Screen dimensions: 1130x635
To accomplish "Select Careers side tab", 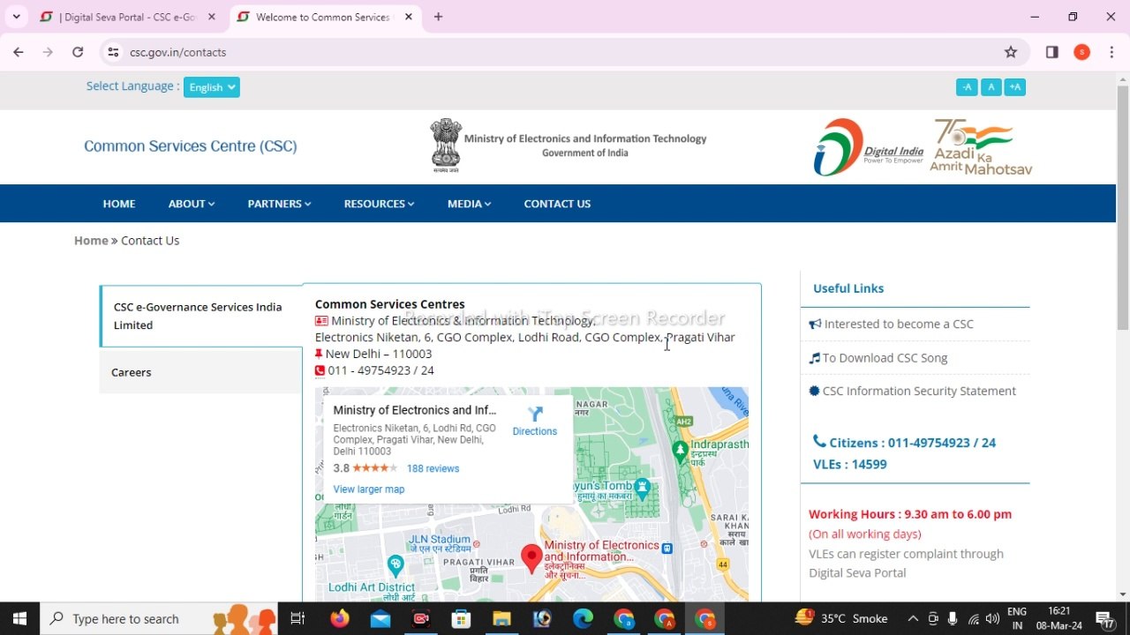I will point(201,372).
